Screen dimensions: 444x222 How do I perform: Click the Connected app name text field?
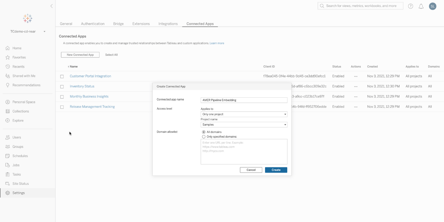tap(244, 100)
